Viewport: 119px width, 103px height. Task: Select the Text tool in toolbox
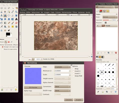[x=16, y=19]
